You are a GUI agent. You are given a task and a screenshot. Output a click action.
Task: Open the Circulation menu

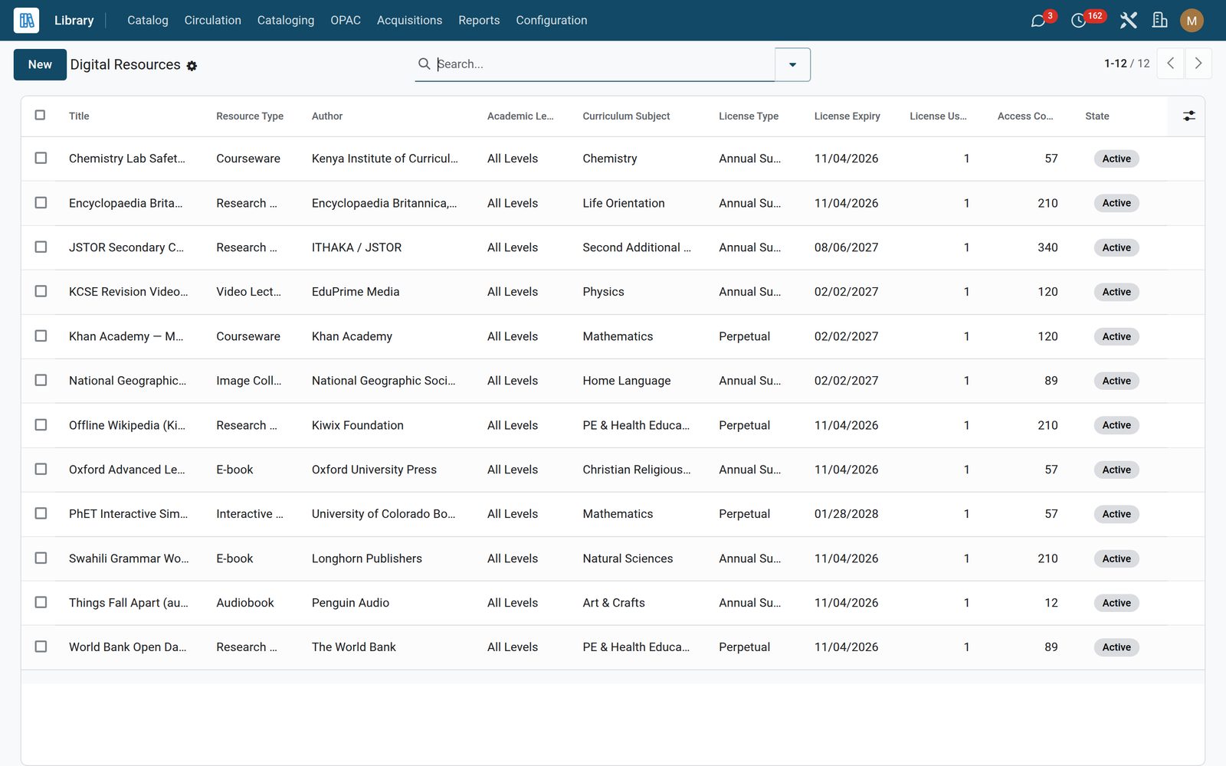click(x=212, y=21)
